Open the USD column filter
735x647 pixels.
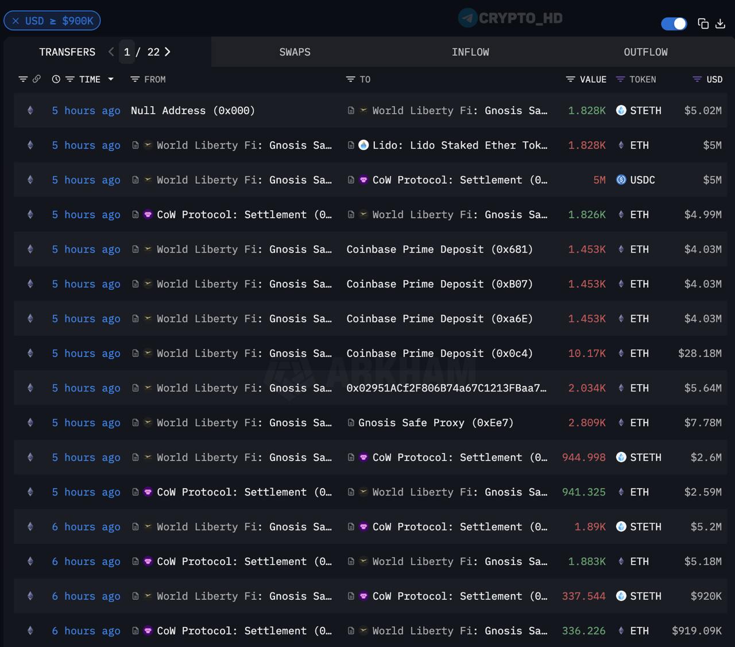click(697, 79)
